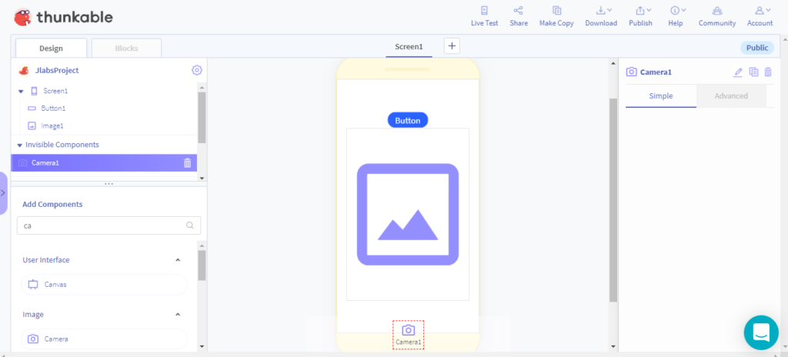The width and height of the screenshot is (788, 357).
Task: Open the Account menu
Action: [760, 17]
